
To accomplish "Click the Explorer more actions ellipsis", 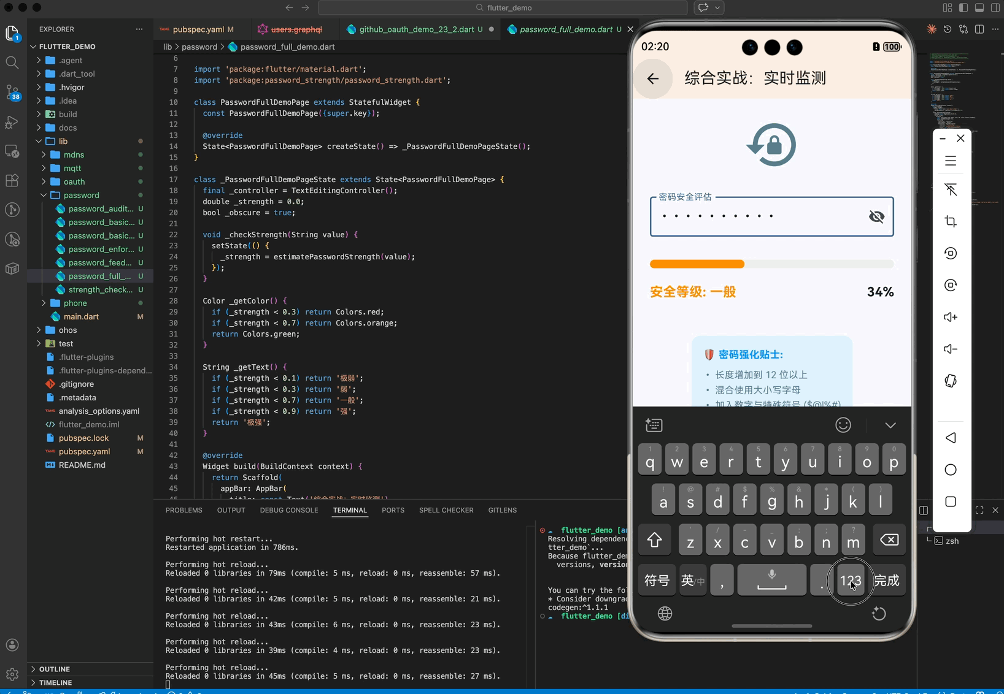I will point(139,29).
